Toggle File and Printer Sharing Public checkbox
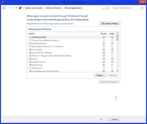 pyautogui.click(x=112, y=53)
